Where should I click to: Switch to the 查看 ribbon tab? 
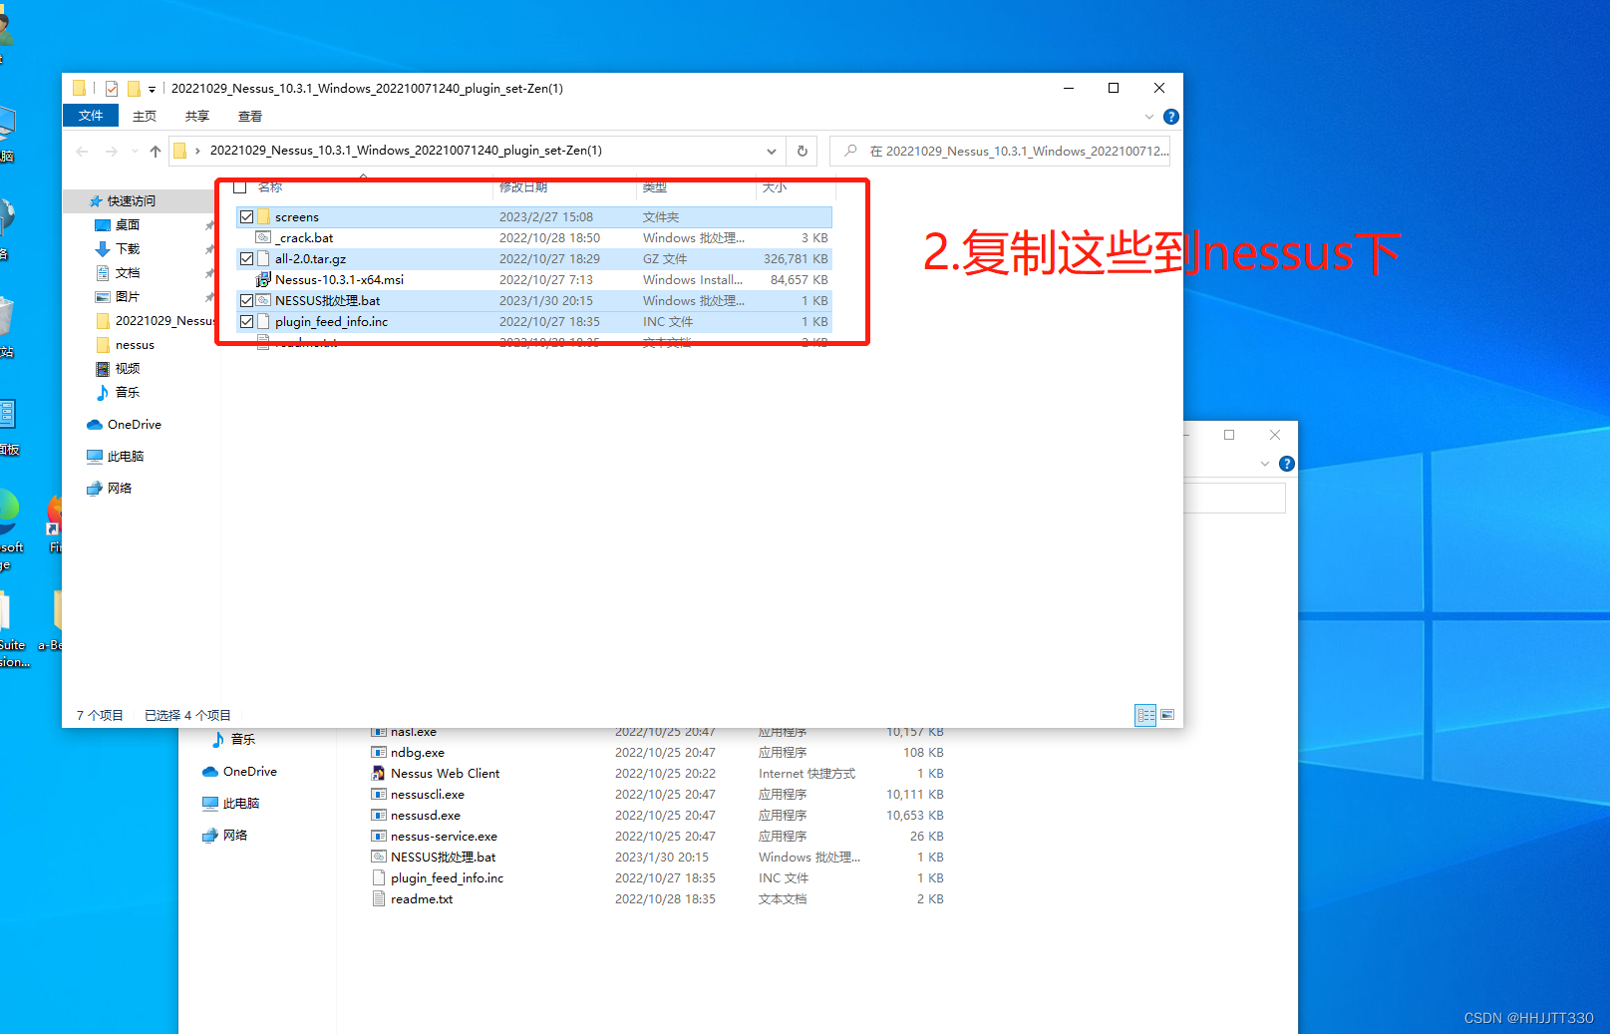(250, 116)
